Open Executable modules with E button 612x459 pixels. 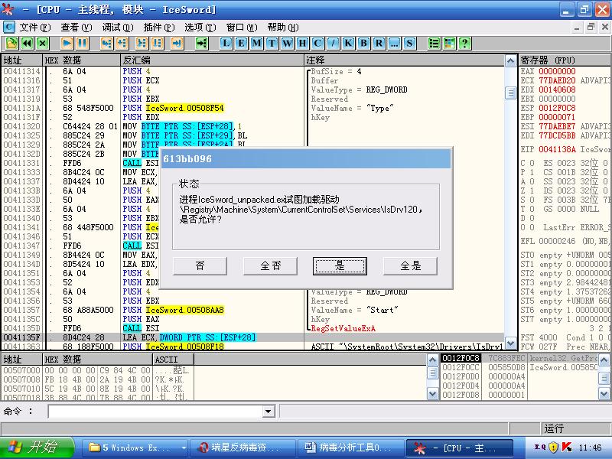[241, 44]
